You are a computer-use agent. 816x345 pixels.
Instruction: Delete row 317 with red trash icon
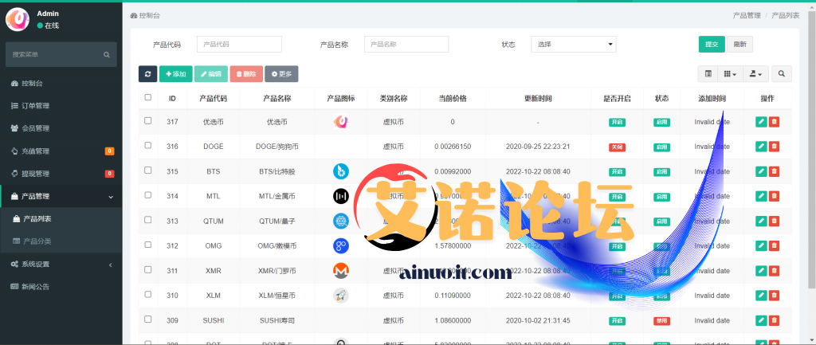pos(775,122)
